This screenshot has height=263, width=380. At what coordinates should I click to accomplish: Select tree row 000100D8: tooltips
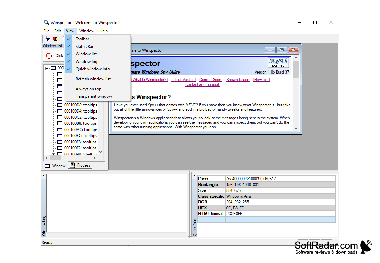[x=81, y=105]
